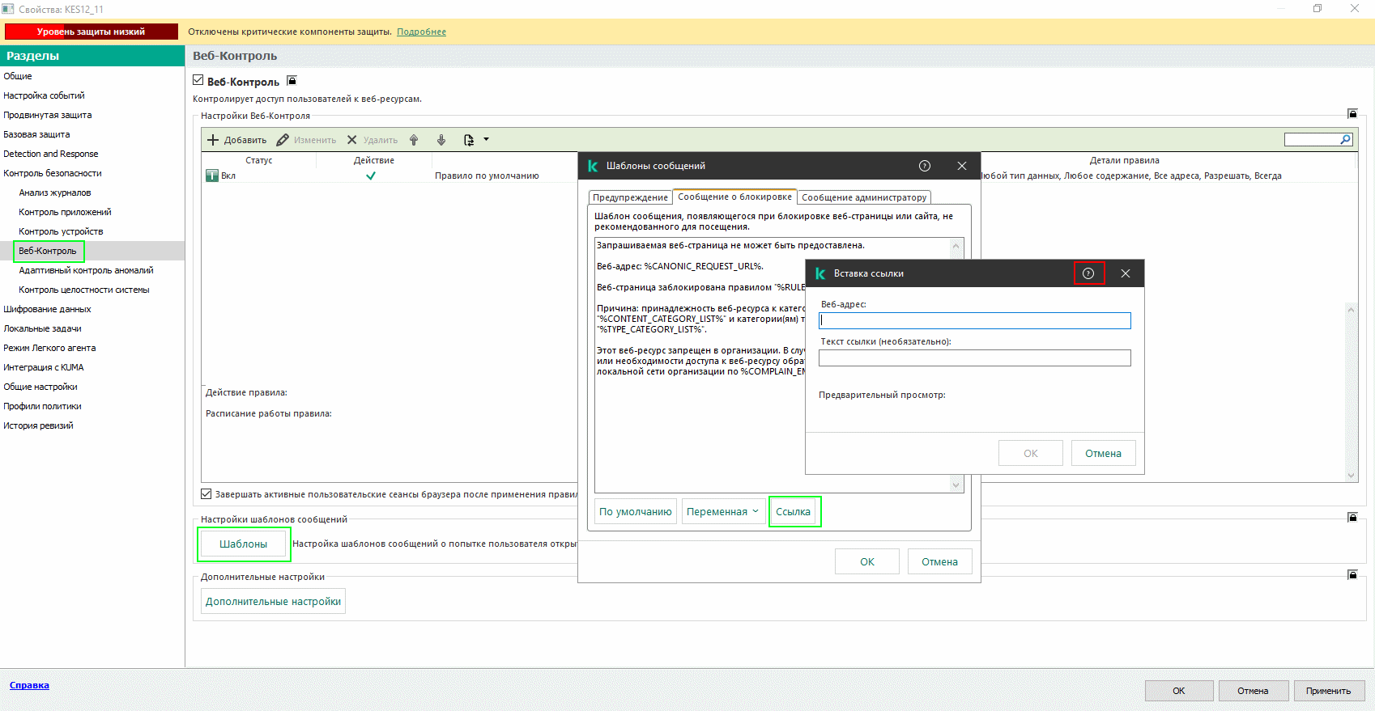
Task: Switch to the Предупреждение tab
Action: click(x=630, y=197)
